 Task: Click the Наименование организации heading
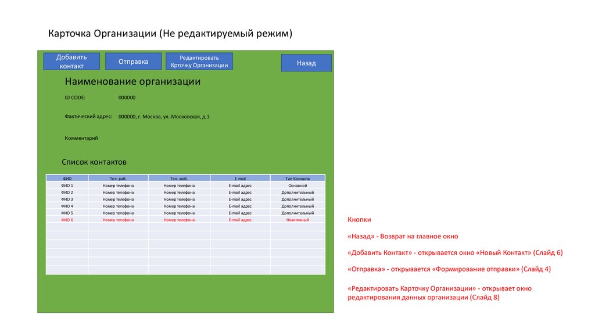[x=132, y=81]
